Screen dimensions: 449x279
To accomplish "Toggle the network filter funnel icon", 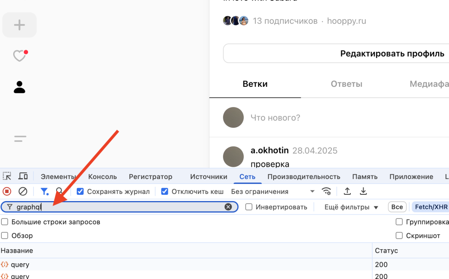I will [44, 191].
